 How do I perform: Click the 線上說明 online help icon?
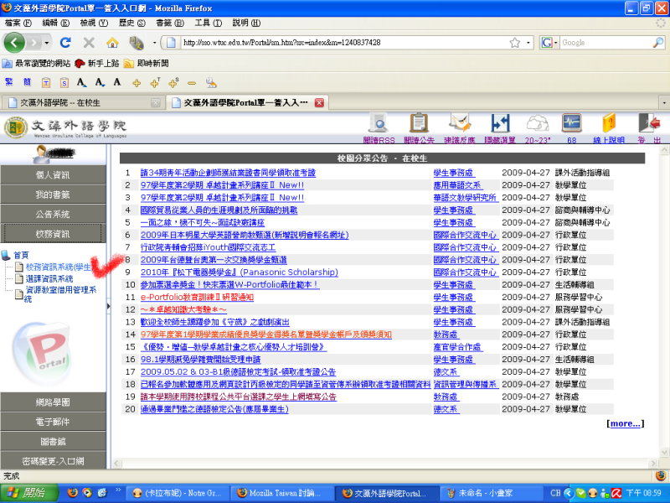(609, 129)
